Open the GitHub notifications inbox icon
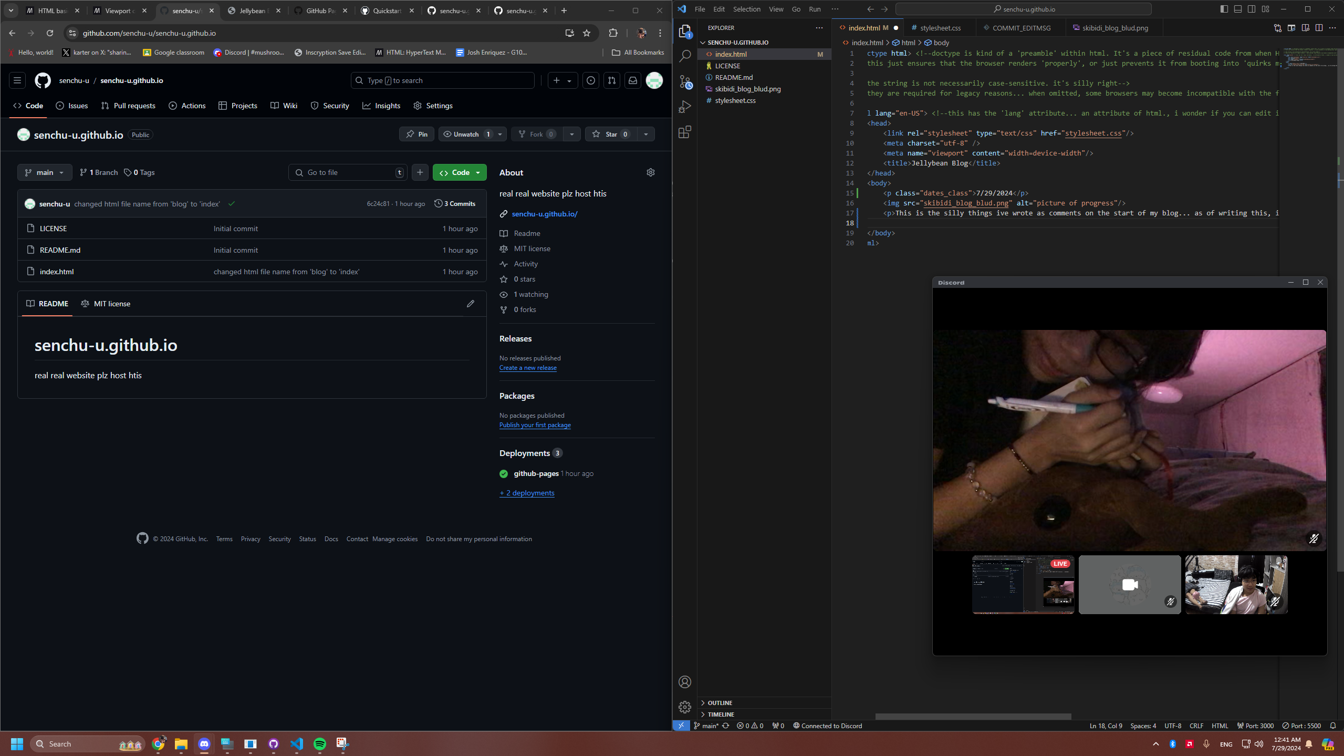The image size is (1344, 756). (632, 80)
